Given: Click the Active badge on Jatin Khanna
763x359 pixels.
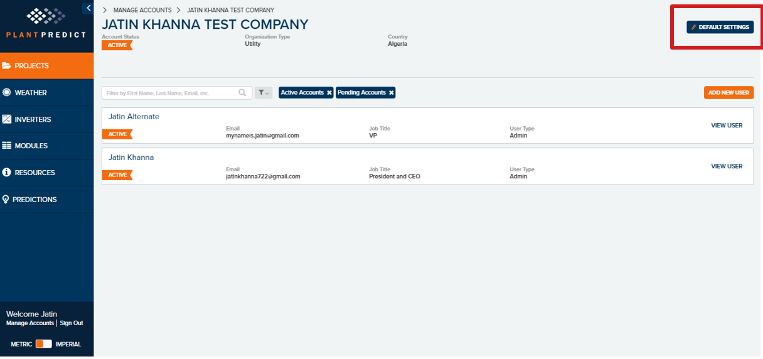Looking at the screenshot, I should point(117,175).
